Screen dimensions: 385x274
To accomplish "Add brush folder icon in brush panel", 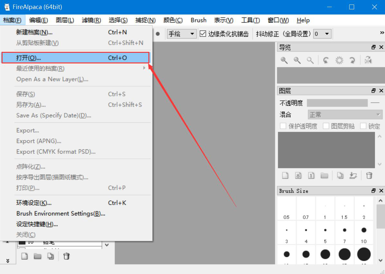I will click(x=38, y=256).
